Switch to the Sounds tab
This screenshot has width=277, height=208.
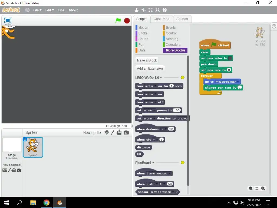point(182,19)
